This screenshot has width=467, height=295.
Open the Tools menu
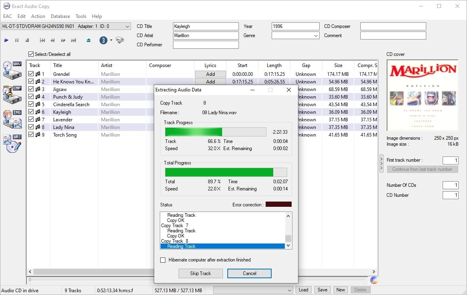[81, 16]
